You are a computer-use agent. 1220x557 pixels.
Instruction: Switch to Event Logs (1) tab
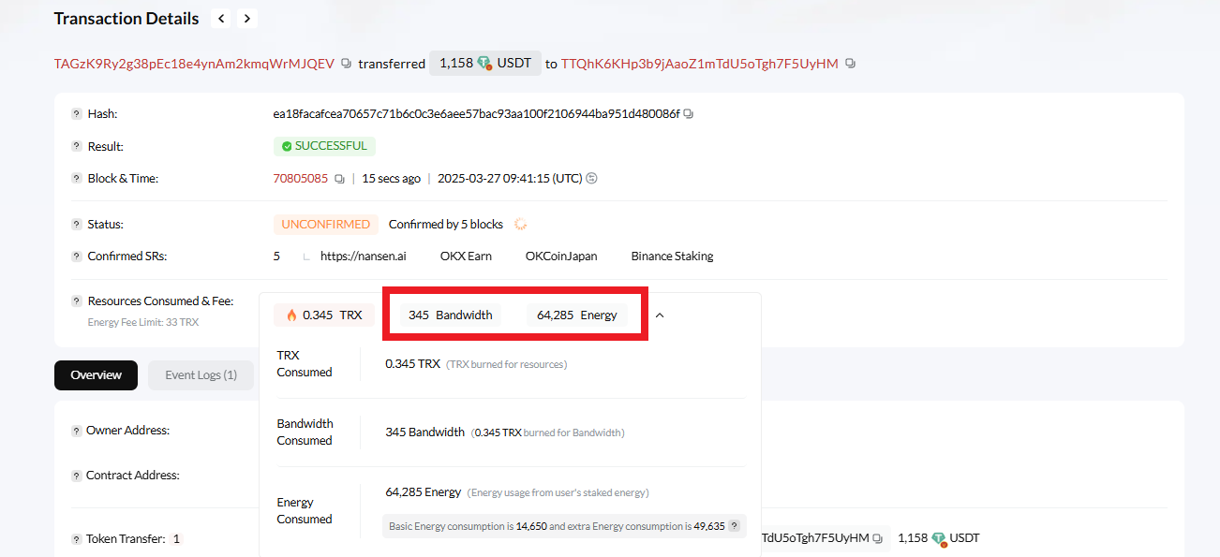pyautogui.click(x=201, y=375)
